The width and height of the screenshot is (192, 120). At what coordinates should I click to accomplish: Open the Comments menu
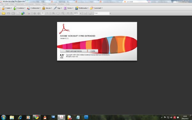point(29,4)
